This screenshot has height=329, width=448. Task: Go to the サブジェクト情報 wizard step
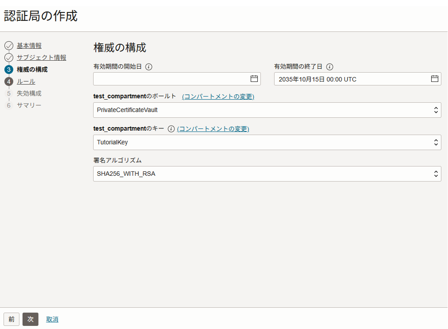[41, 58]
